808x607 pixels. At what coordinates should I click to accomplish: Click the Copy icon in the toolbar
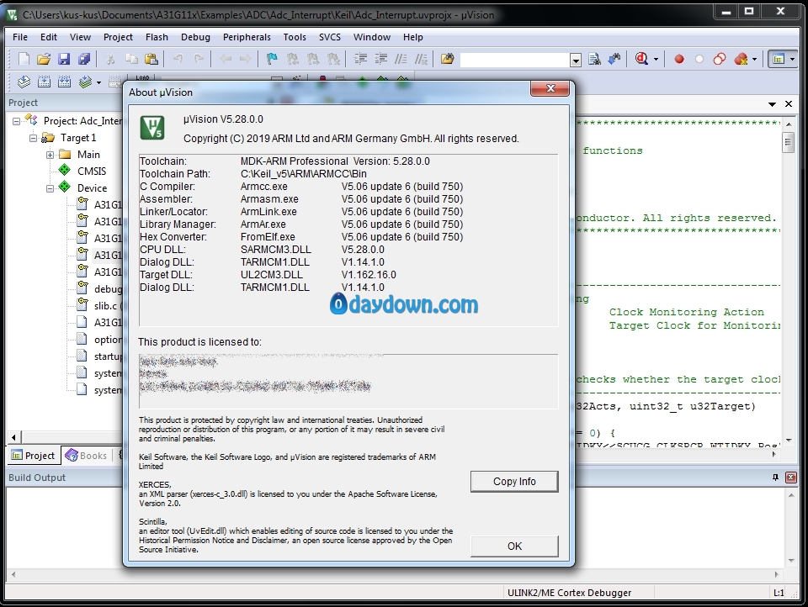(131, 59)
